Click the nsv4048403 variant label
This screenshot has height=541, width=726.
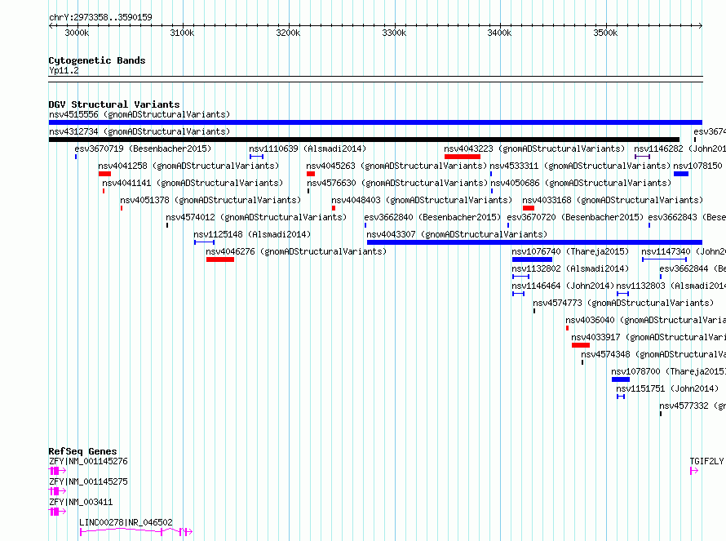tap(422, 200)
